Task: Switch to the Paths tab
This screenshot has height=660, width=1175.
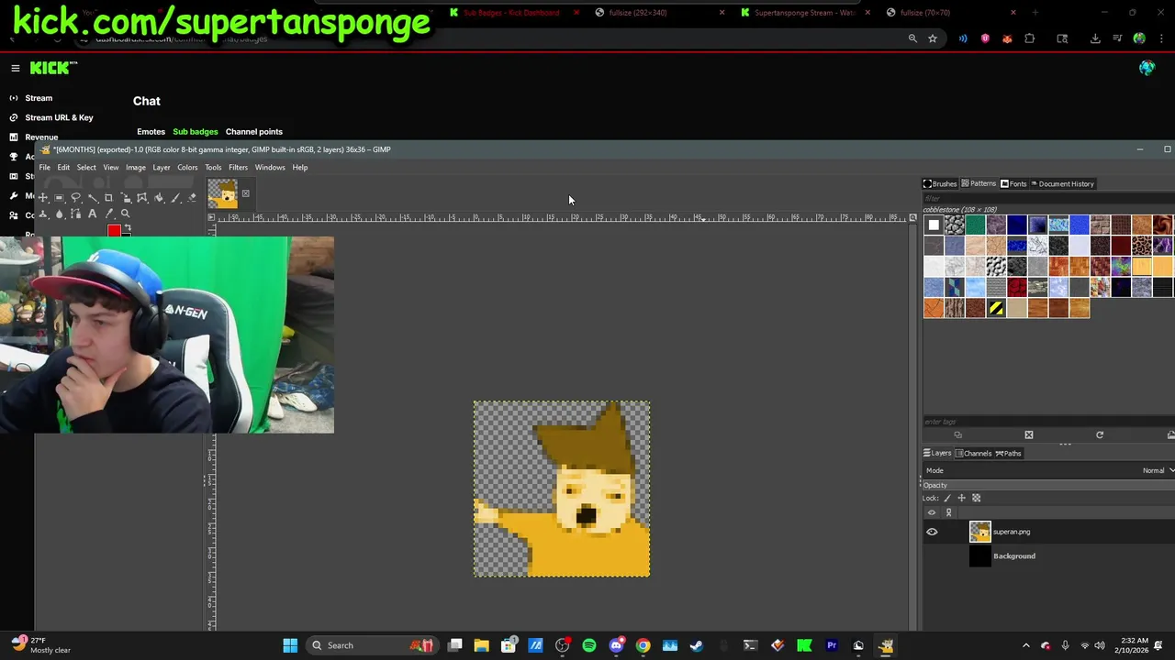Action: [x=1009, y=453]
